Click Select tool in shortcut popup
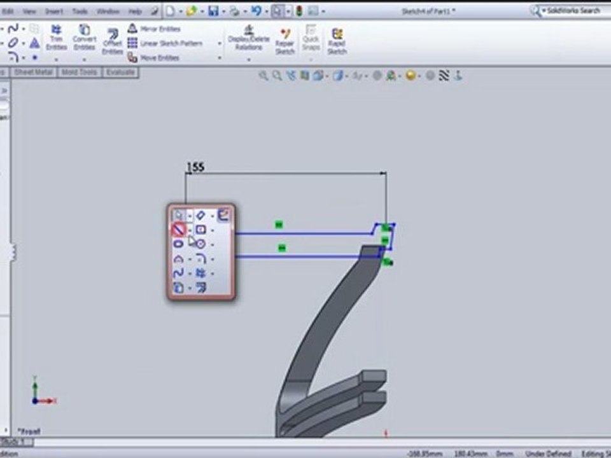The width and height of the screenshot is (611, 458). point(178,216)
